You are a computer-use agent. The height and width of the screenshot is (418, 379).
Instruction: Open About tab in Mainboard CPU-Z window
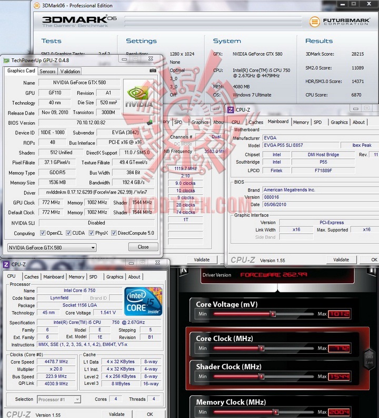click(x=358, y=122)
